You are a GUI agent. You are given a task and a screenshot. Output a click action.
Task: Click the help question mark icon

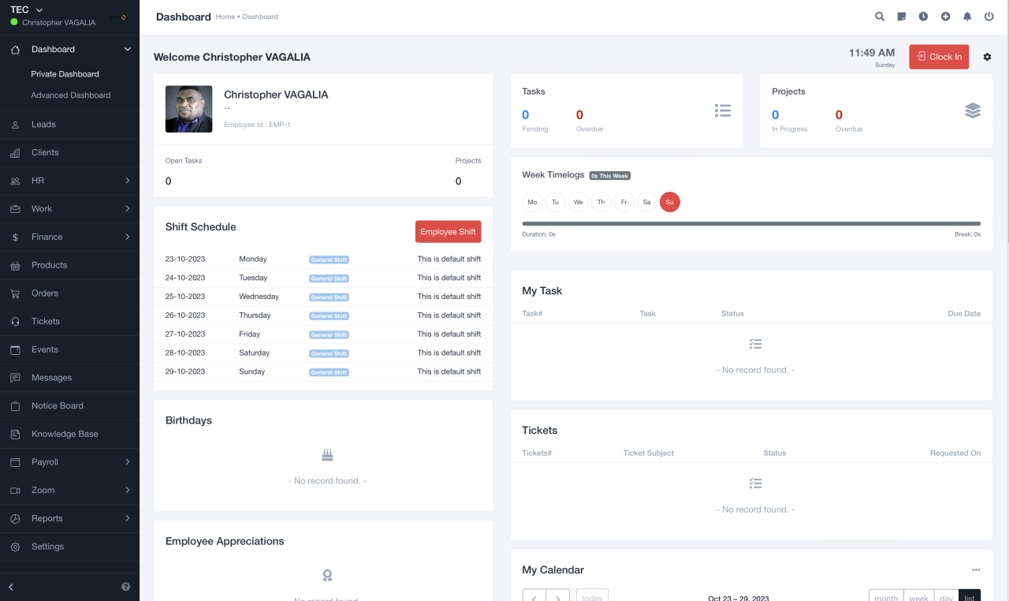pyautogui.click(x=125, y=587)
